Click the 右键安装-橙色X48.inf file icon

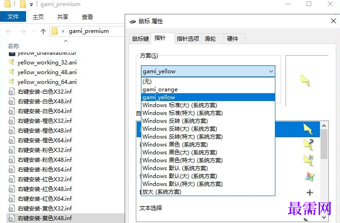click(12, 131)
